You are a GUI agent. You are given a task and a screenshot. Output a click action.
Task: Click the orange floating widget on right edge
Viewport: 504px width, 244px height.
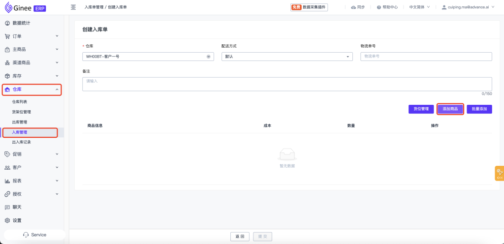(x=499, y=173)
